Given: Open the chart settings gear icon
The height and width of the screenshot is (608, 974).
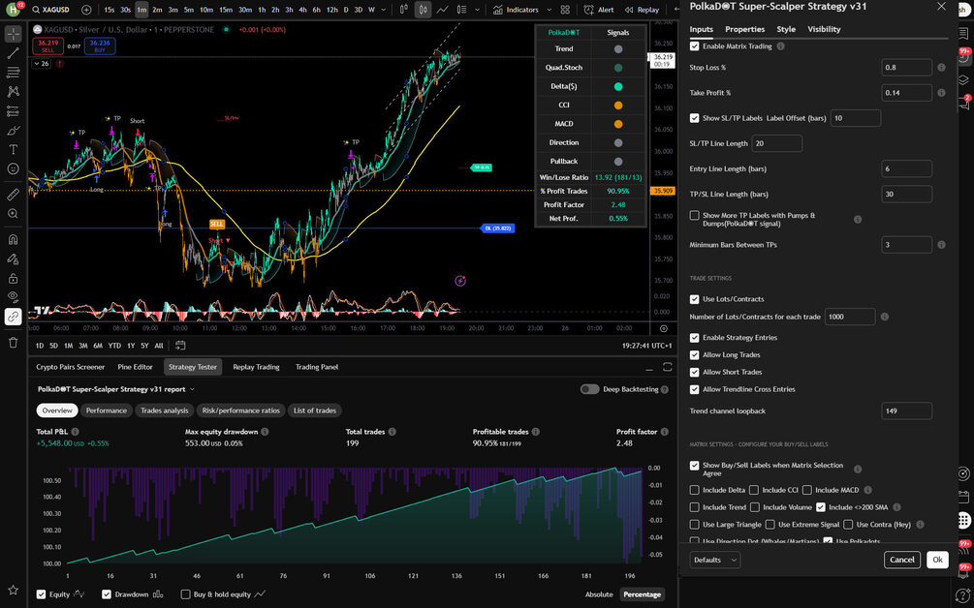Looking at the screenshot, I should (664, 328).
